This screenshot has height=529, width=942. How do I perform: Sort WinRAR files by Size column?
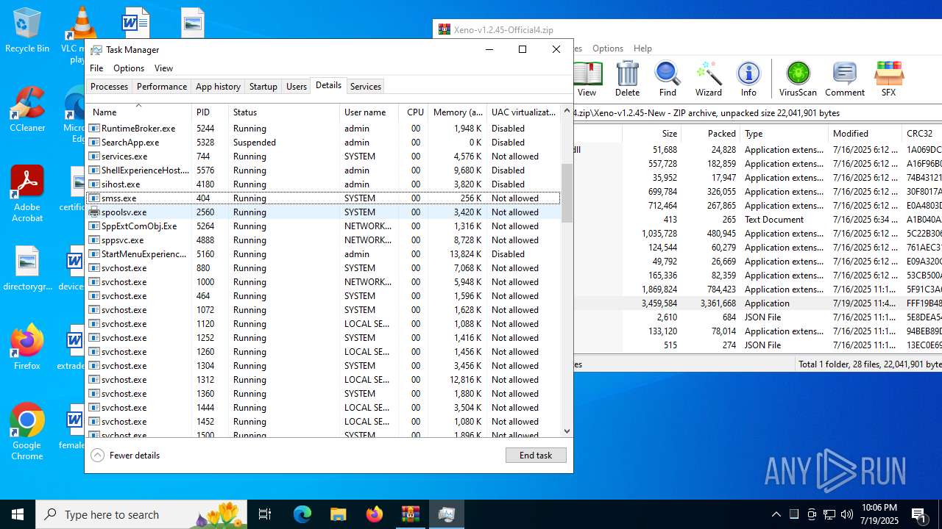[x=651, y=134]
